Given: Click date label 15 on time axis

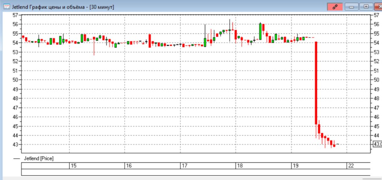Looking at the screenshot, I should click(x=74, y=166).
